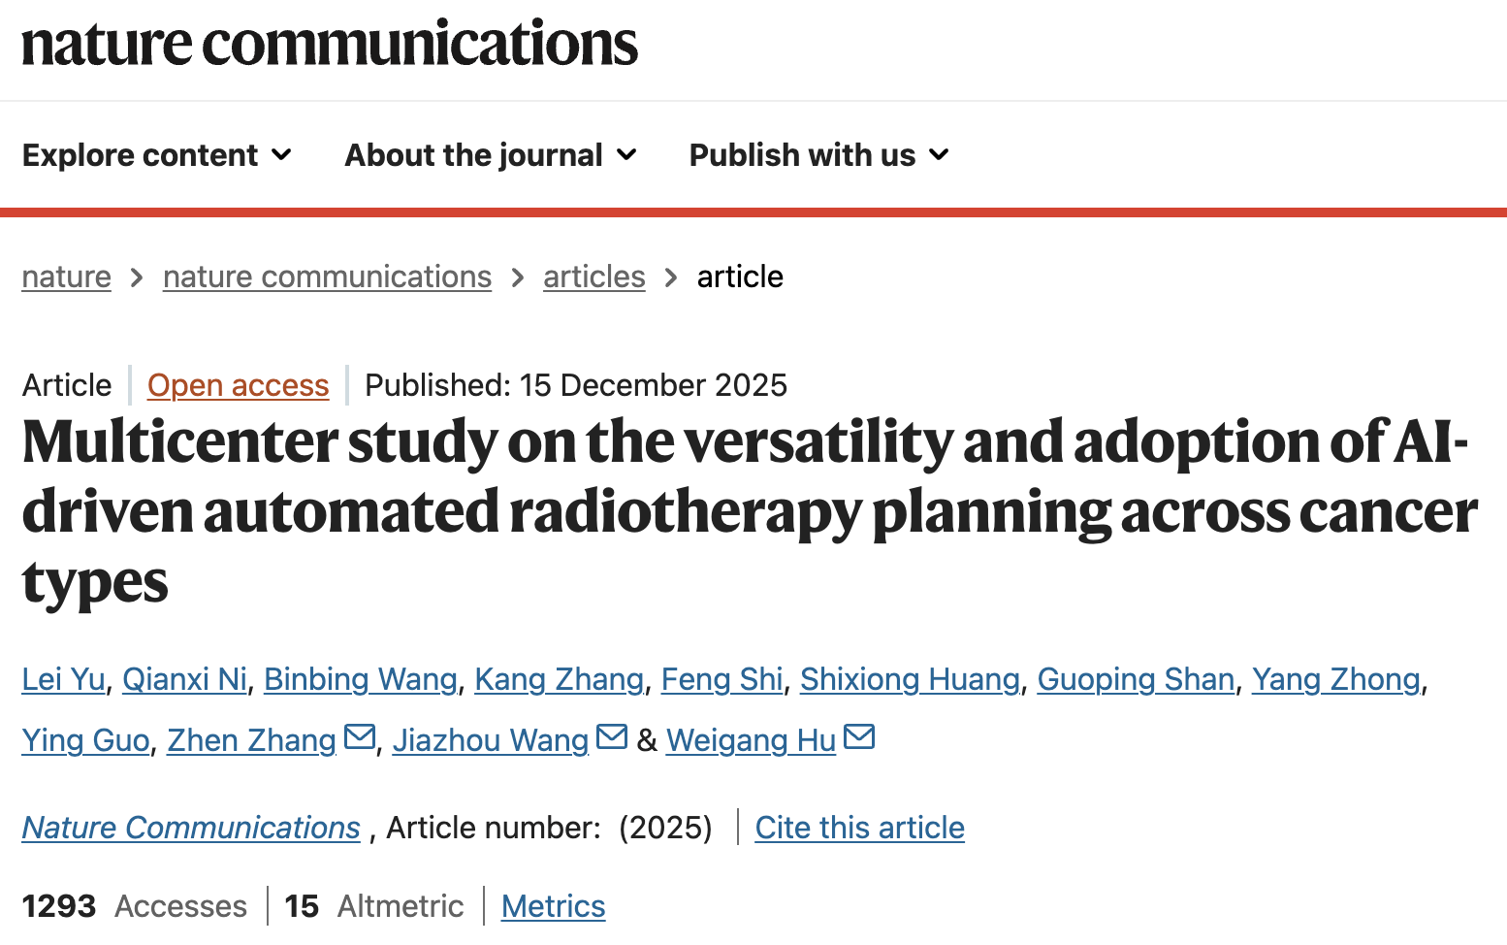The height and width of the screenshot is (945, 1507).
Task: Navigate to articles breadcrumb
Action: click(593, 277)
